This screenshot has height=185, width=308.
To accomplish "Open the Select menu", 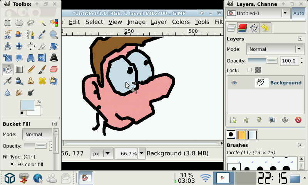I will (x=94, y=22).
